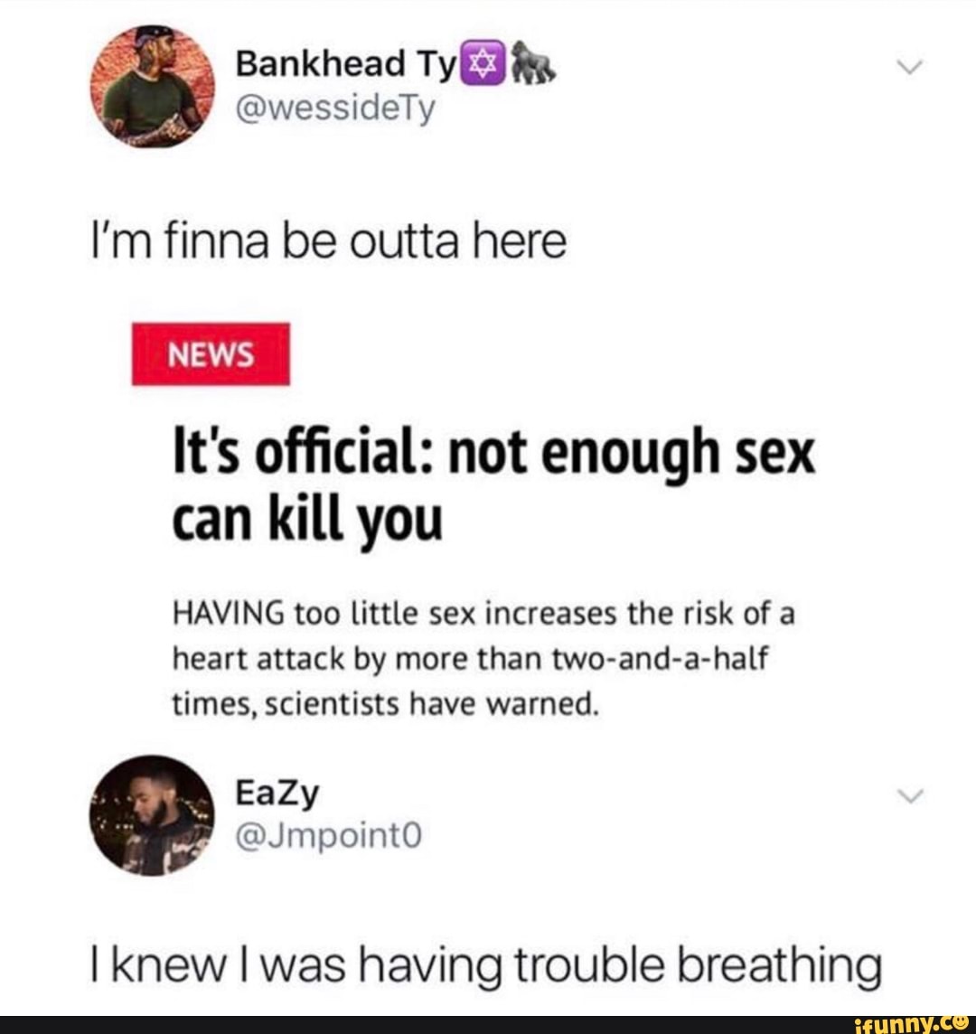The width and height of the screenshot is (976, 1034).
Task: Expand the options chevron on Bankhead Ty's tweet
Action: 911,67
